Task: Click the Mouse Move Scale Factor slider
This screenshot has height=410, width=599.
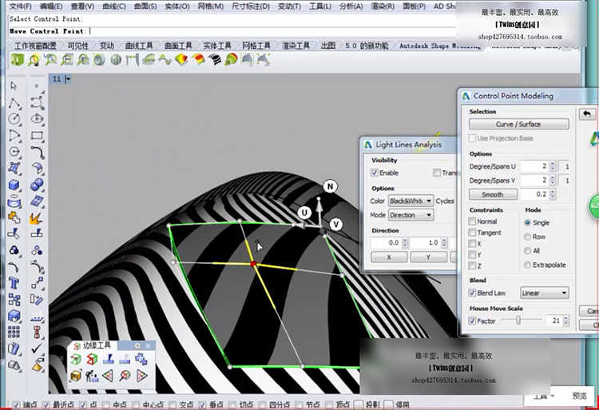Action: pyautogui.click(x=520, y=320)
